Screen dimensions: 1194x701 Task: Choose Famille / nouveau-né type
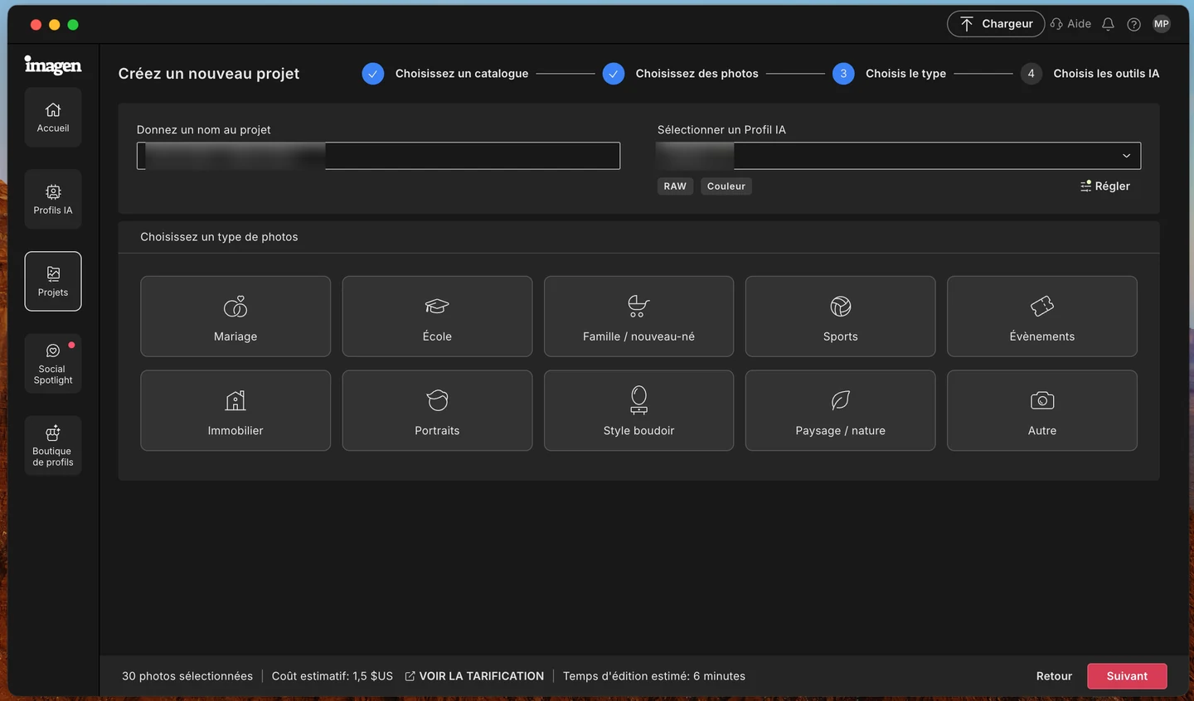pyautogui.click(x=638, y=317)
